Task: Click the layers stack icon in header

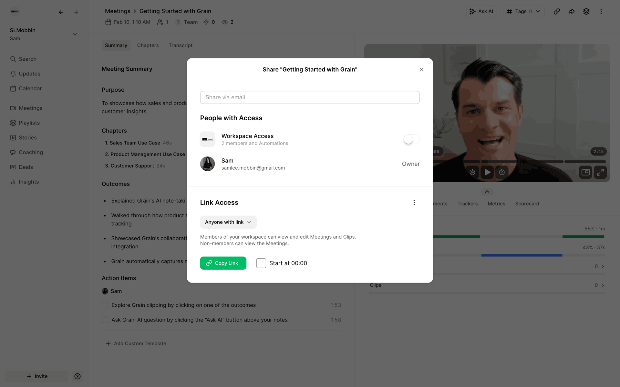Action: tap(586, 12)
